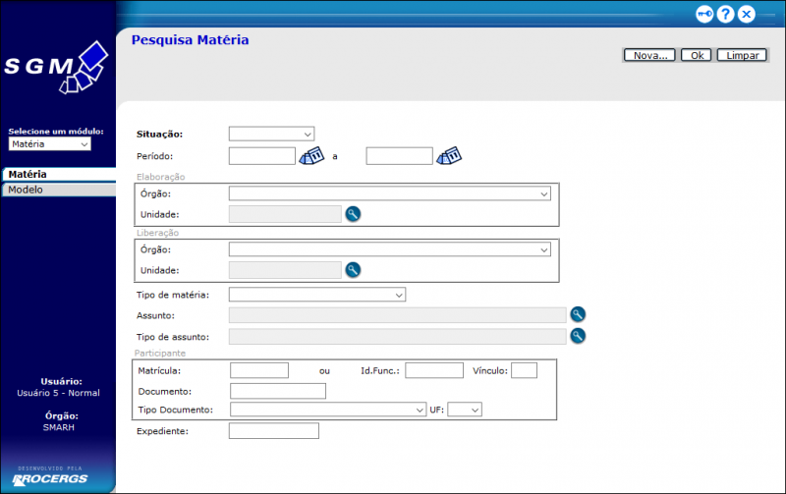Click the Matrícula input field
Viewport: 786px width, 494px height.
pos(259,370)
